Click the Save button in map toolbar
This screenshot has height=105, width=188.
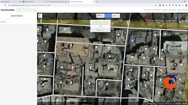[x=186, y=16]
